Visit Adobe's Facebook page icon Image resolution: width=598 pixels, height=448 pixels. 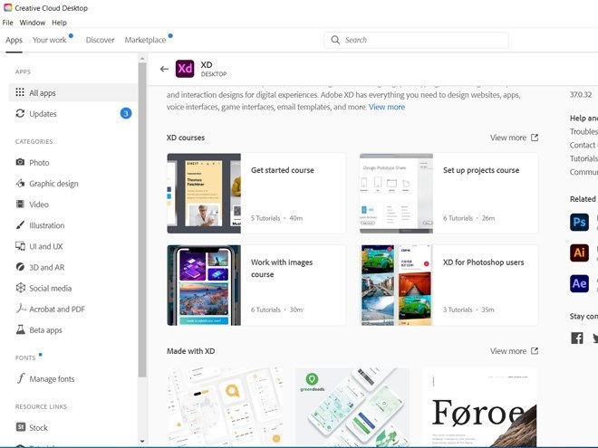[x=577, y=338]
